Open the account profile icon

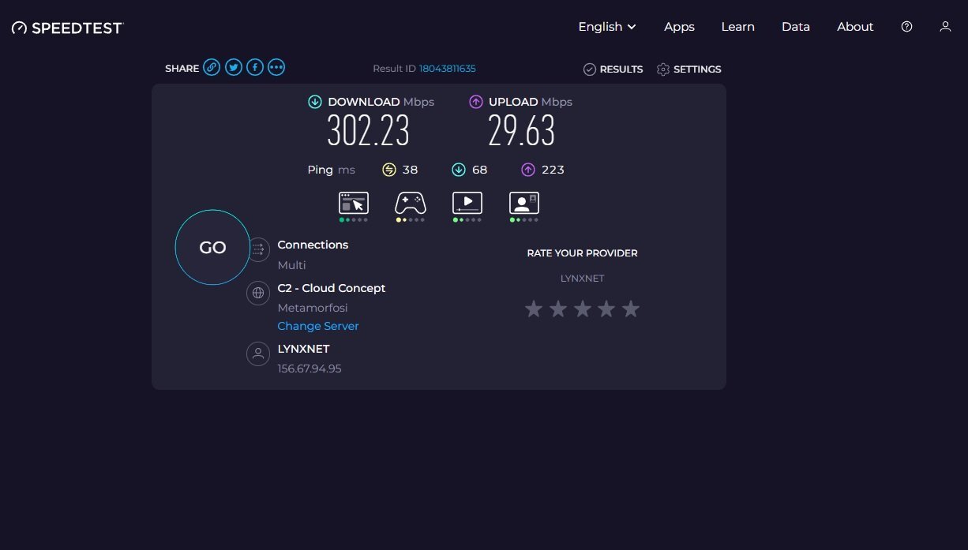pyautogui.click(x=945, y=27)
